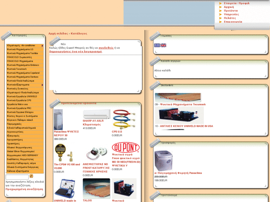Open Ψυκτικά Όργανα Ελέγχου category
The image size is (270, 202).
pyautogui.click(x=25, y=112)
